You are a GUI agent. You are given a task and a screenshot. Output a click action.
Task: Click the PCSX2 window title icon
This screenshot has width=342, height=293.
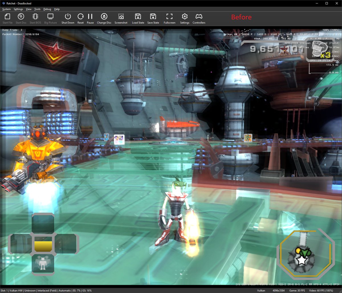tap(3, 3)
